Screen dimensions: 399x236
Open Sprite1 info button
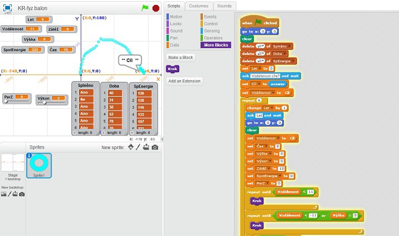click(x=30, y=156)
